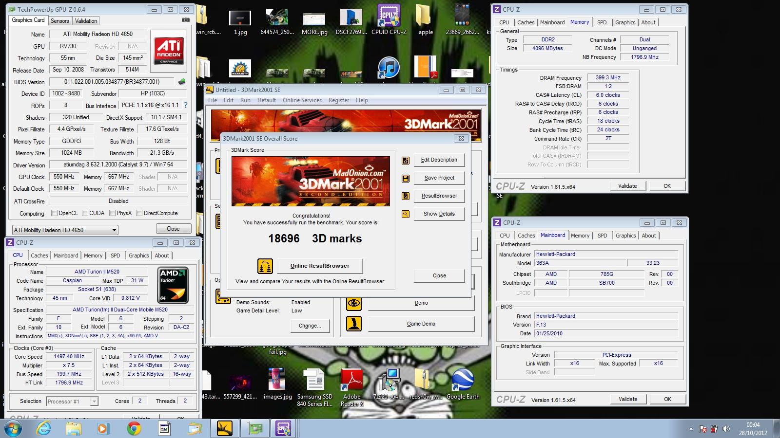Open the SPD tab in top-right CPU-Z
780x438 pixels.
(x=602, y=22)
